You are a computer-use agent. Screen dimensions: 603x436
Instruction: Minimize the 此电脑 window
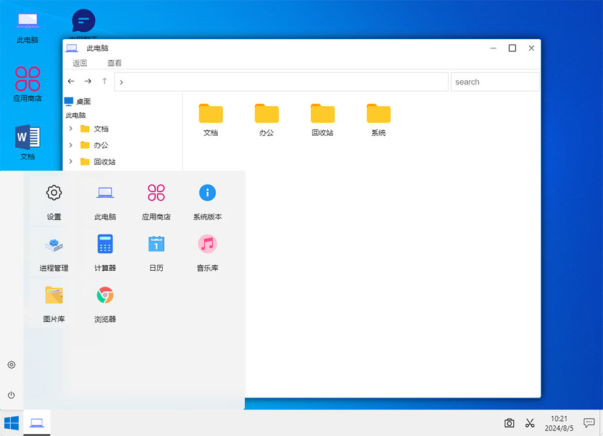pos(493,48)
